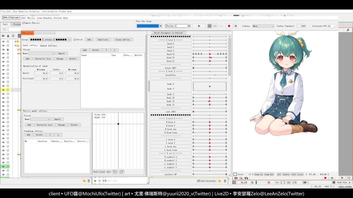Click the eye header icon in Part panel
Viewport: 353px width, 198px height.
[3, 36]
